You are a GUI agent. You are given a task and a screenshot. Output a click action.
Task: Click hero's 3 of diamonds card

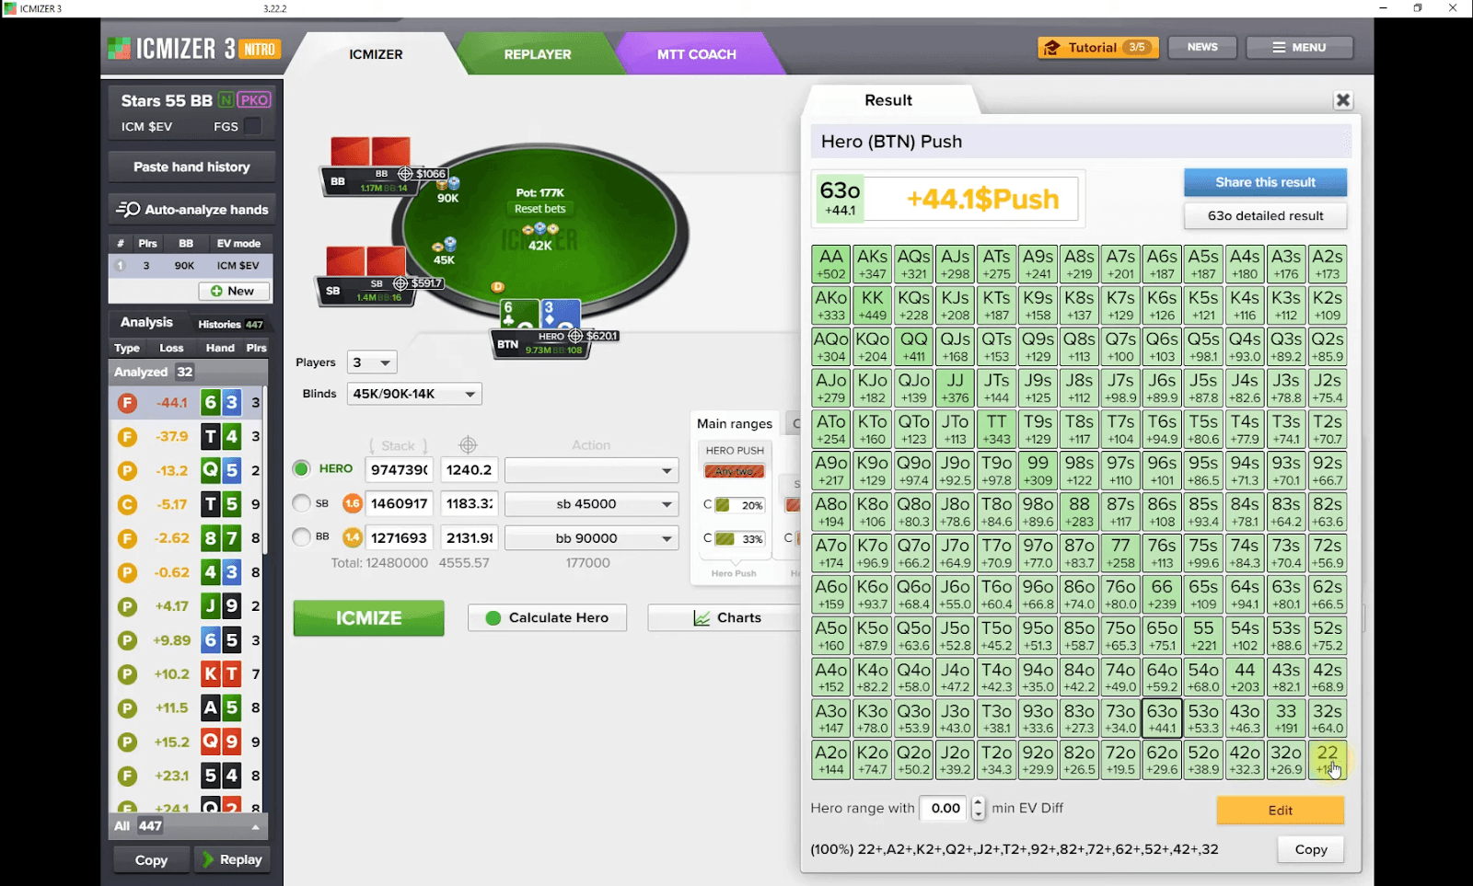pos(561,314)
